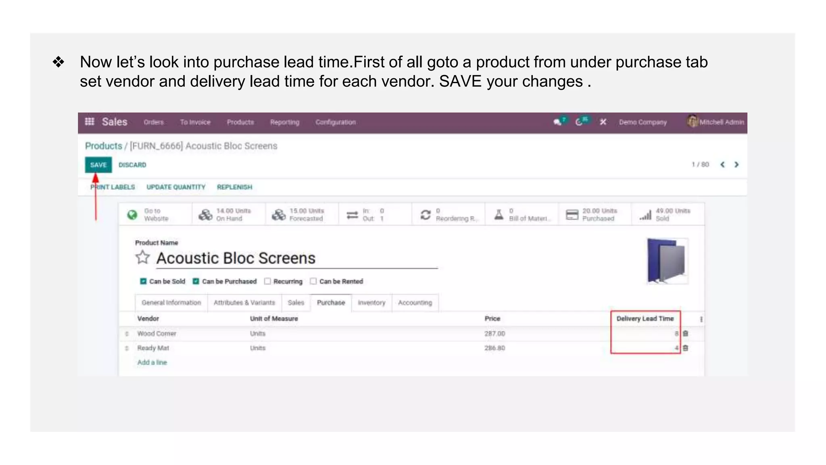Open 15.00 Units Forecasted stat
This screenshot has height=465, width=826.
[302, 214]
